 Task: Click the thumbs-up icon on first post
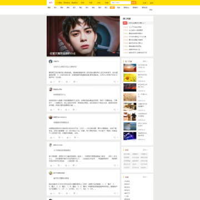[51, 82]
